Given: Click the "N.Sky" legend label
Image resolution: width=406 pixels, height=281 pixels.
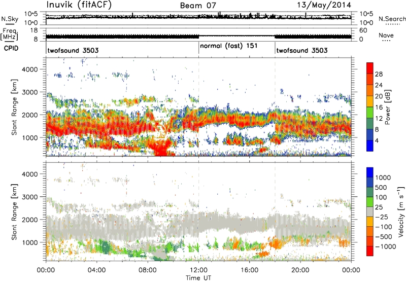Looking at the screenshot, I should tap(10, 19).
